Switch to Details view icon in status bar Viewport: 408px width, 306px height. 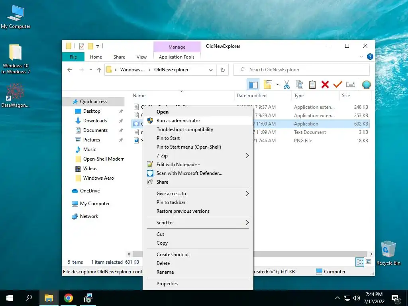pos(360,262)
